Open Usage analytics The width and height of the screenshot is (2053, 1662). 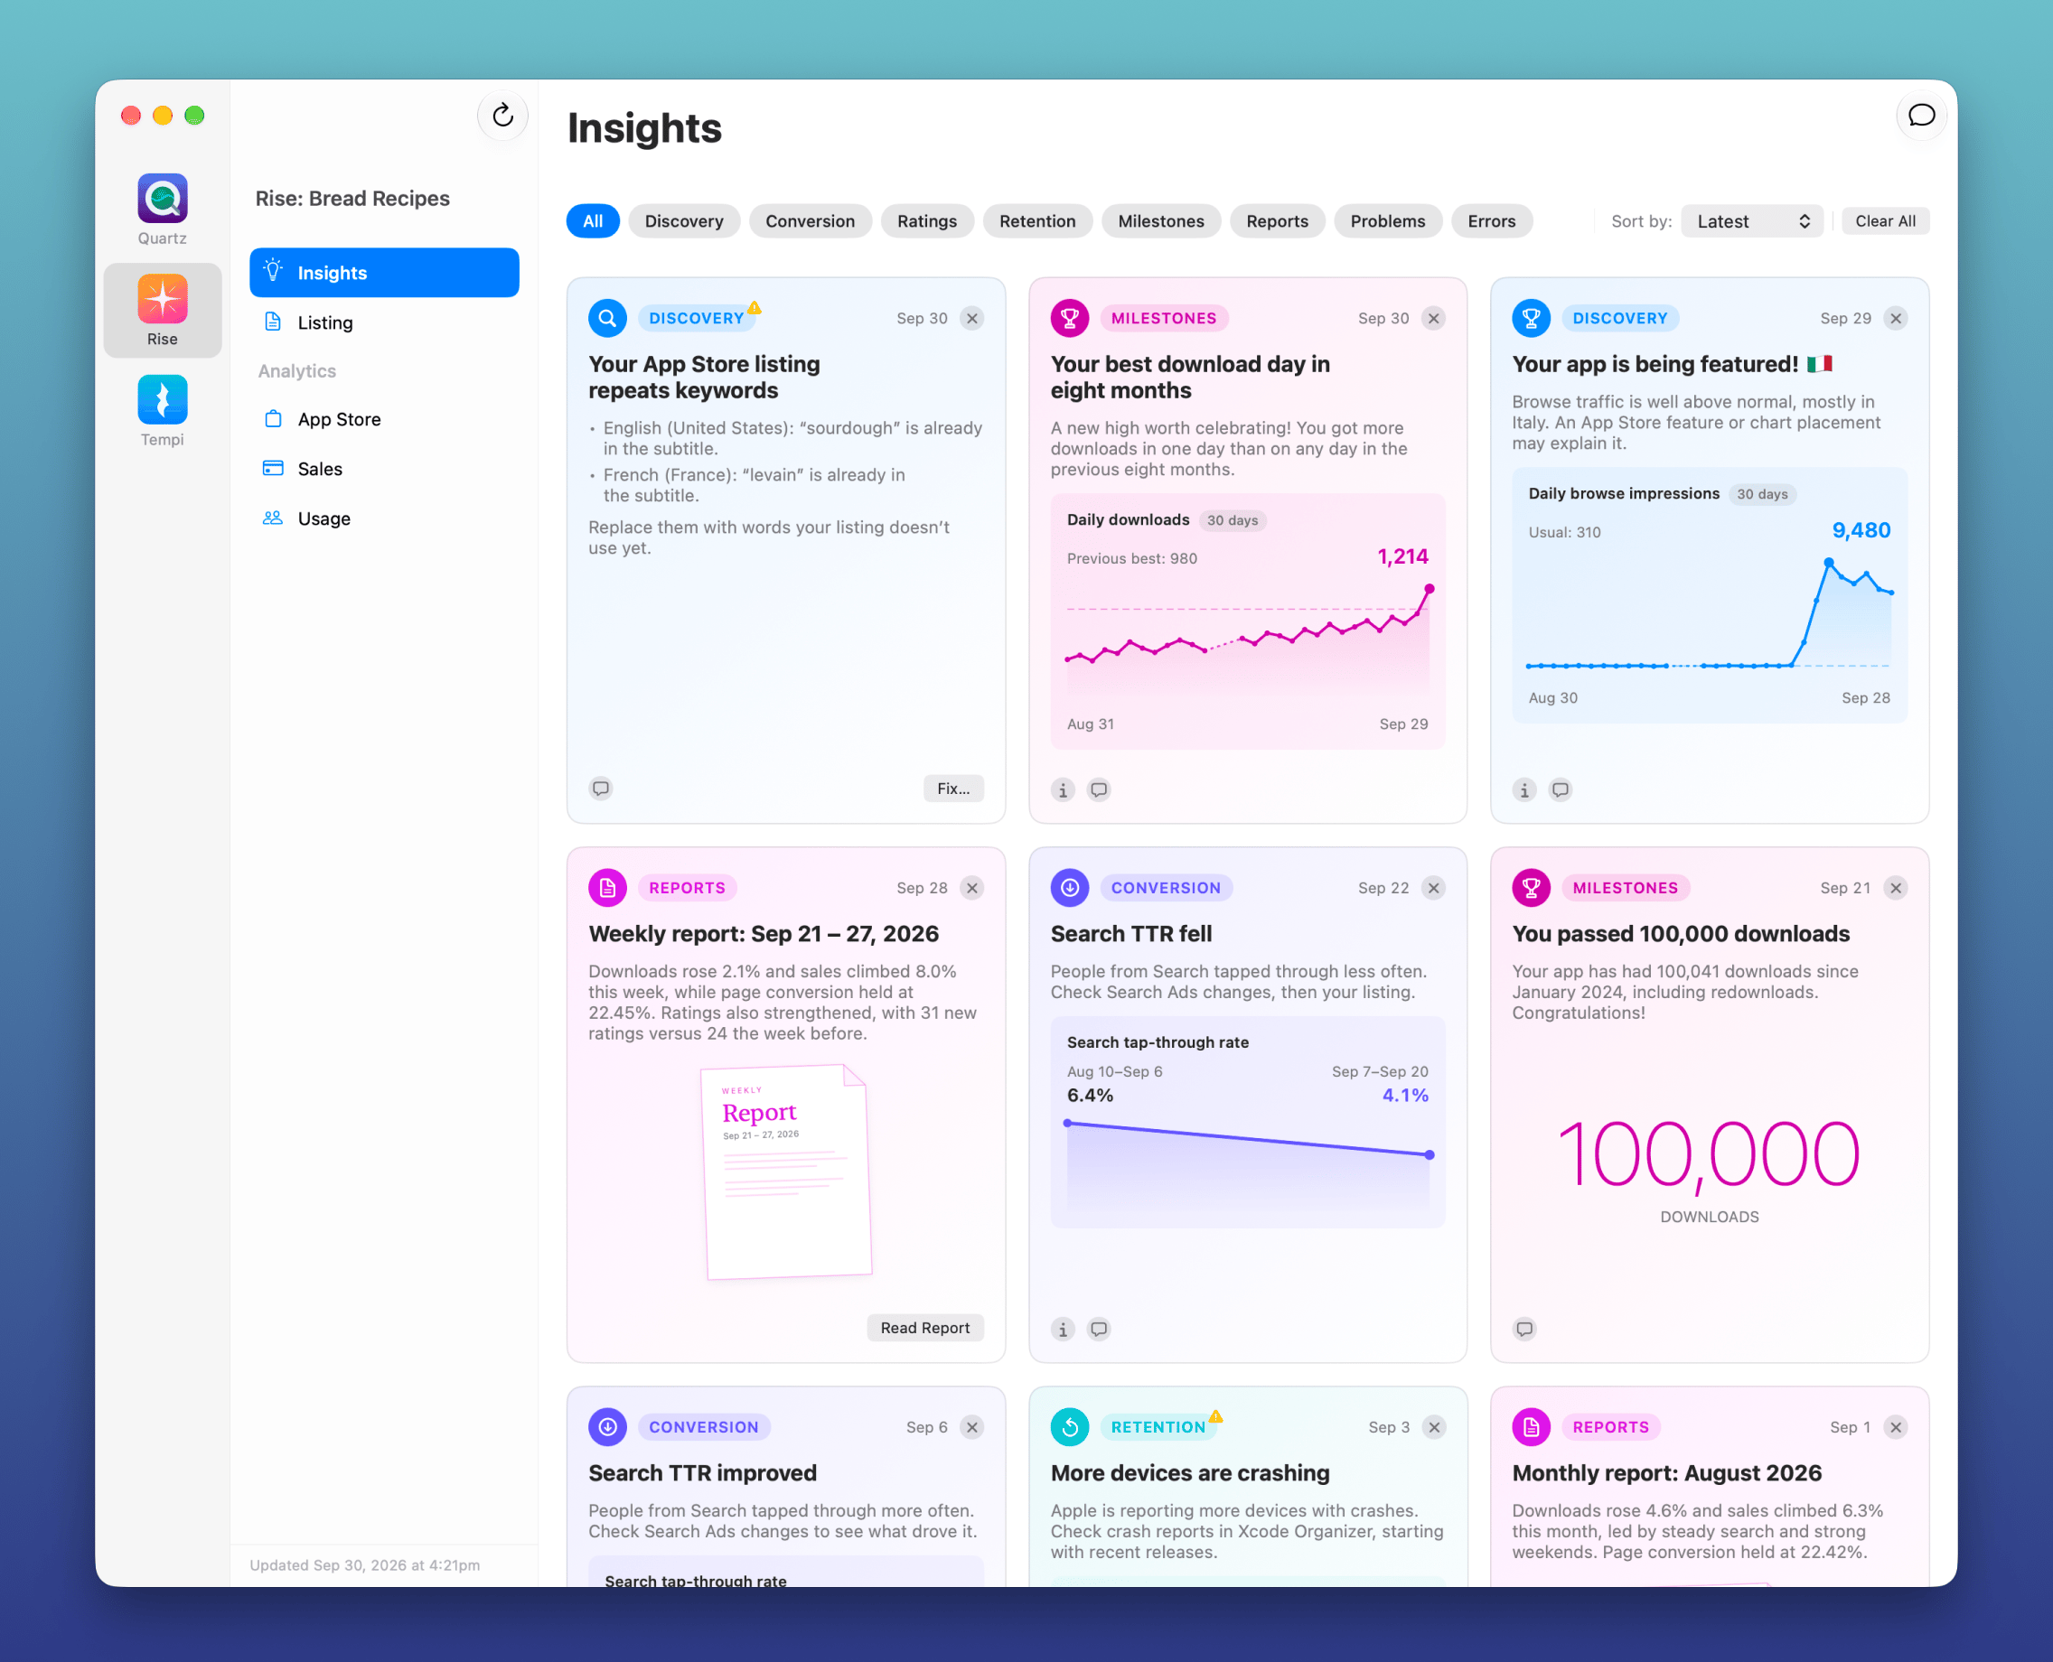point(384,518)
